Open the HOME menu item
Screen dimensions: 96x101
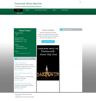18,10
